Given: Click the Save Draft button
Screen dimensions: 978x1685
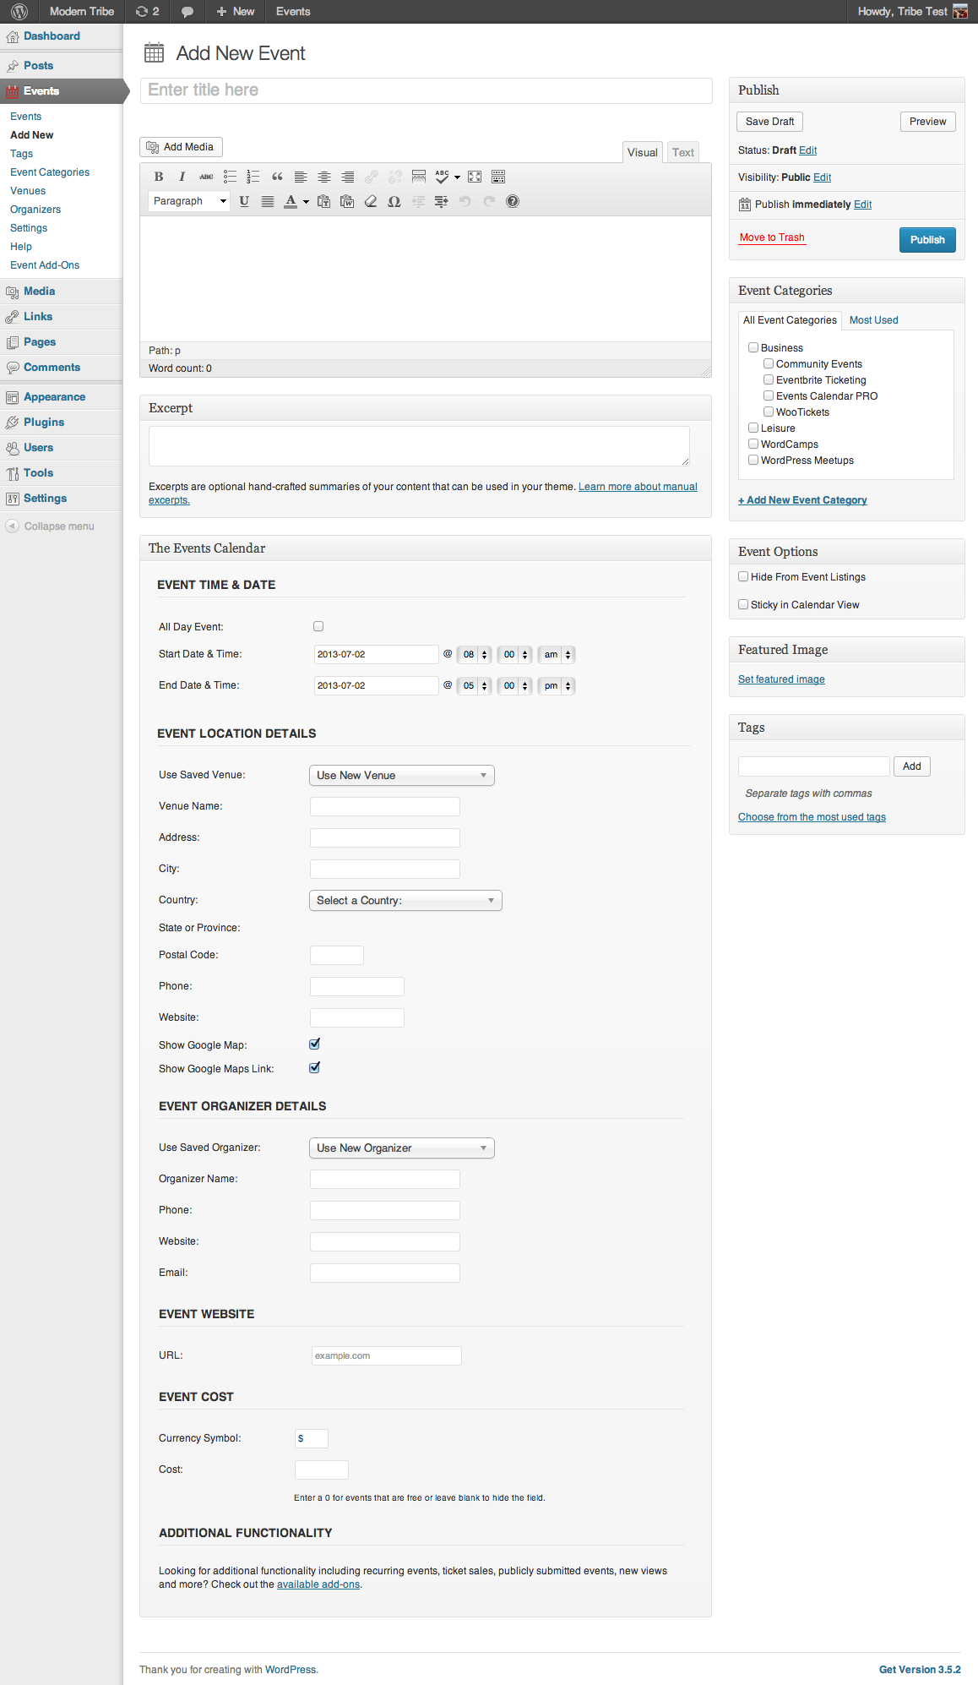Looking at the screenshot, I should coord(770,122).
